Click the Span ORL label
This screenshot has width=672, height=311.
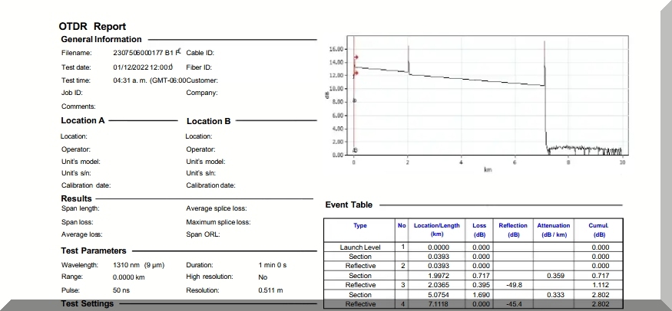203,234
